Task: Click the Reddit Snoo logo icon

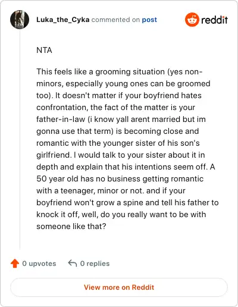Action: click(x=192, y=20)
